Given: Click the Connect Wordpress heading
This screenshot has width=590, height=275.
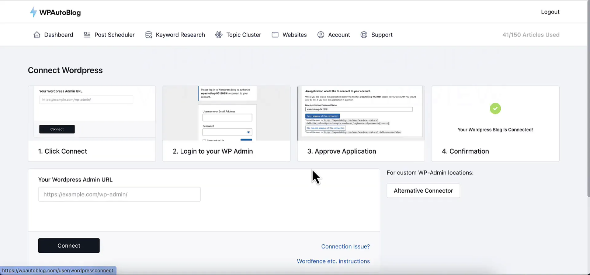Looking at the screenshot, I should point(65,70).
